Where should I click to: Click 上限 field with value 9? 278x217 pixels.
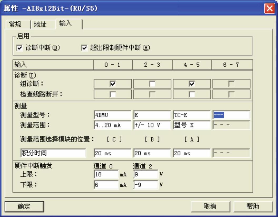point(146,174)
